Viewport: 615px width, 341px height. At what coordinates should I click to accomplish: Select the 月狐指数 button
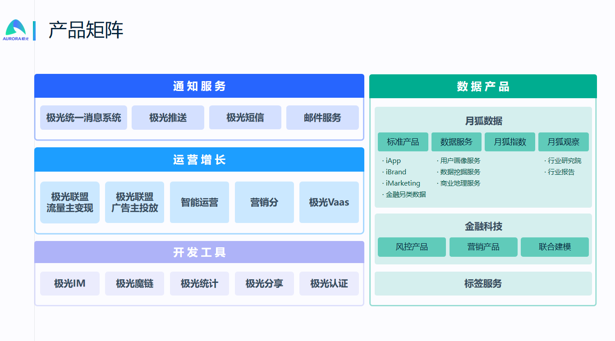tap(509, 142)
